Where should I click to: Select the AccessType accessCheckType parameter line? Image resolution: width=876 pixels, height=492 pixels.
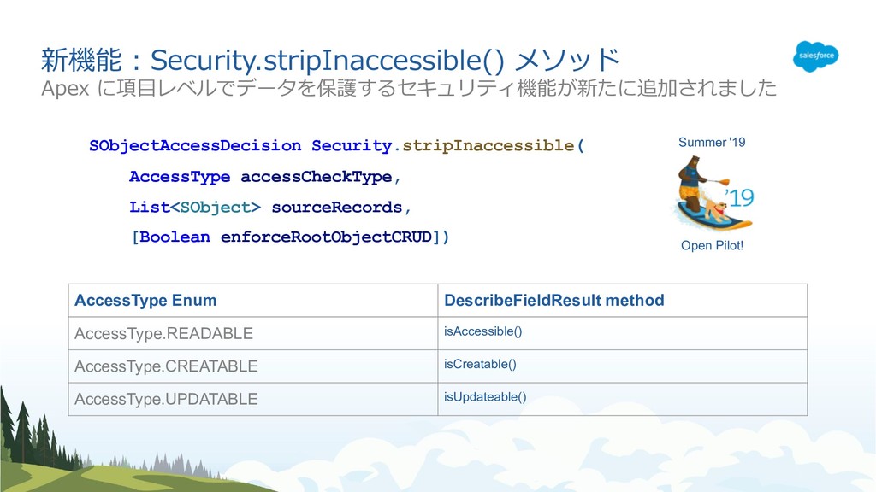pyautogui.click(x=265, y=177)
